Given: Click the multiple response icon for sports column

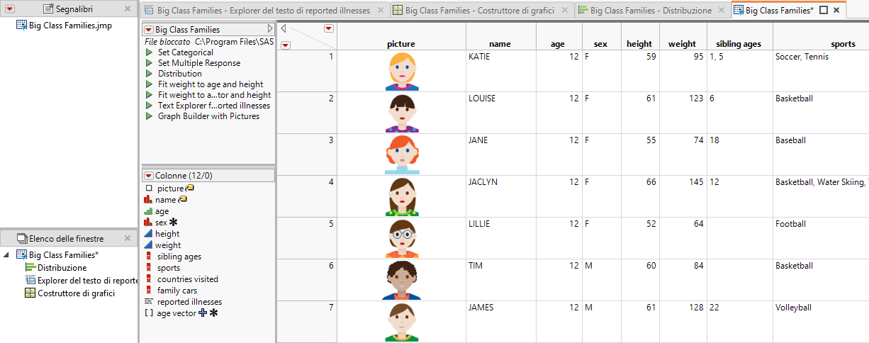Looking at the screenshot, I should coord(148,268).
